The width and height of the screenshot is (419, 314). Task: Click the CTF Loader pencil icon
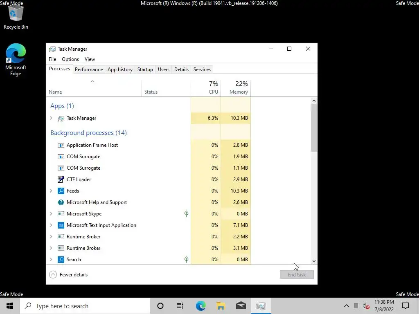click(x=61, y=179)
